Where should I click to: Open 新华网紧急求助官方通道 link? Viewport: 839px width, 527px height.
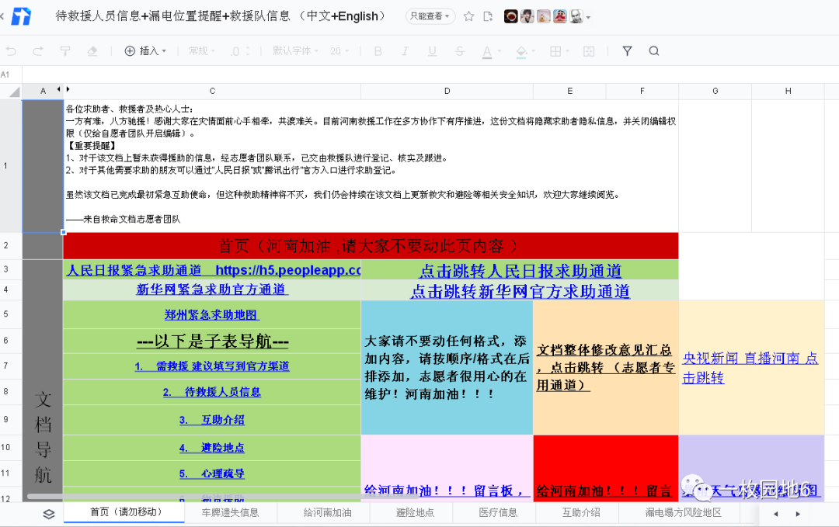(x=212, y=290)
